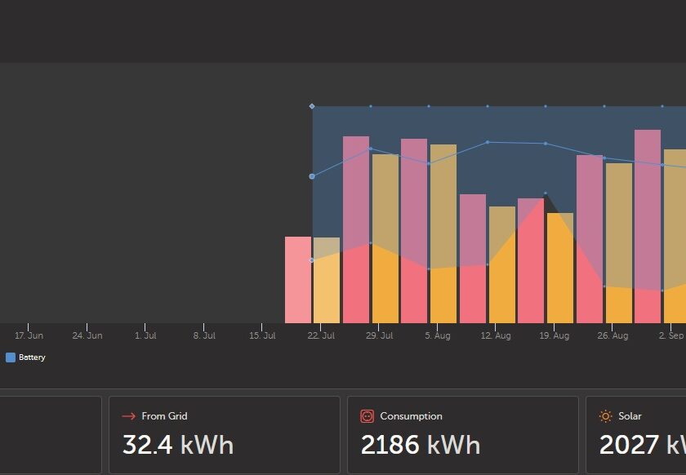Click the pink bar left of 26. Aug

(590, 238)
